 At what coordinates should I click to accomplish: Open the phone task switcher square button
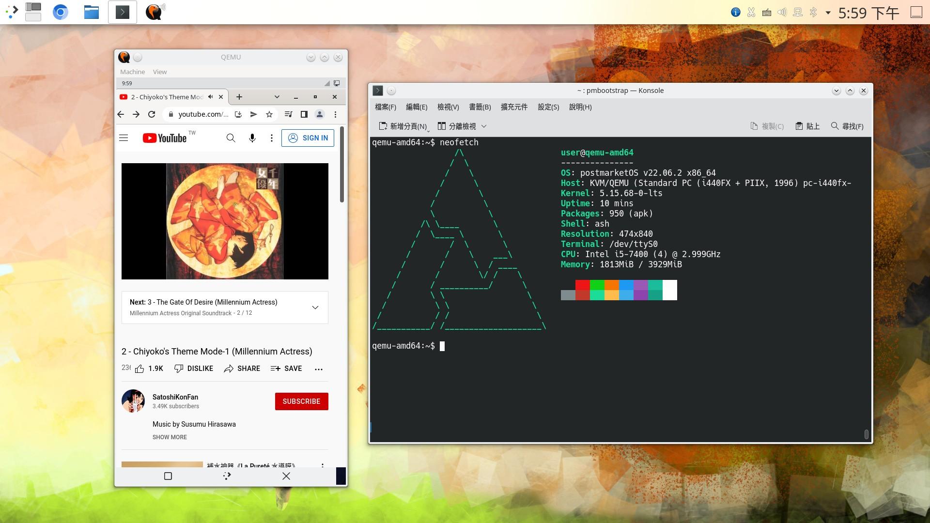tap(168, 476)
